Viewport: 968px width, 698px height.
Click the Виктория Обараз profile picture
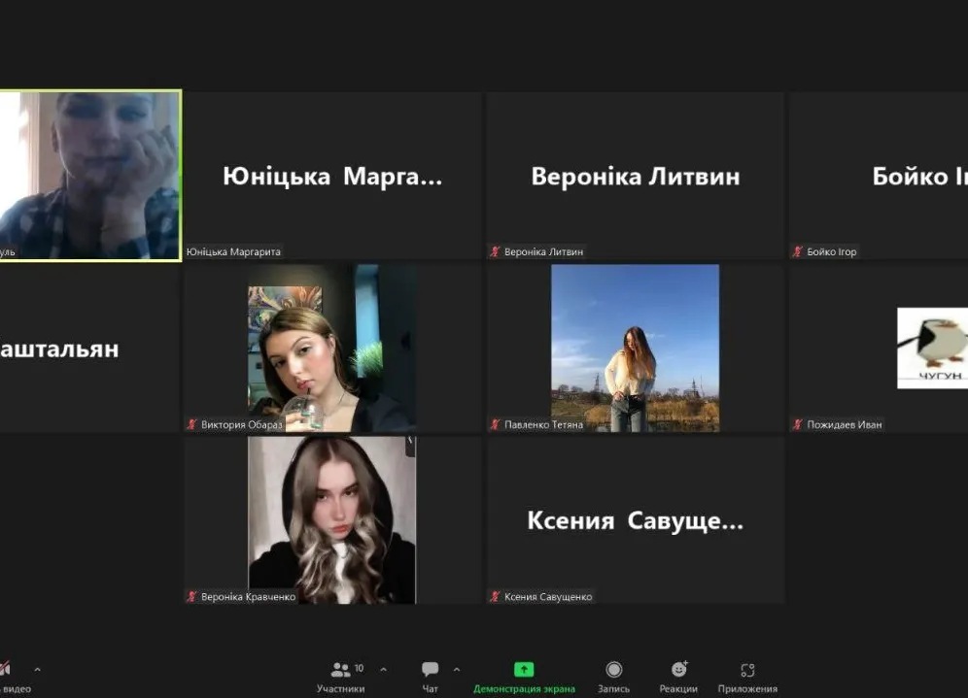(331, 348)
